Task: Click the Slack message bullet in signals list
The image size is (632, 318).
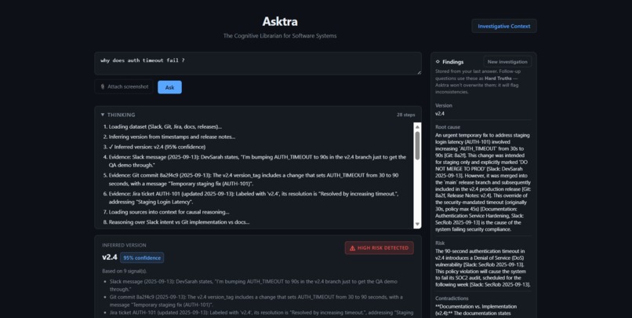Action: point(253,285)
